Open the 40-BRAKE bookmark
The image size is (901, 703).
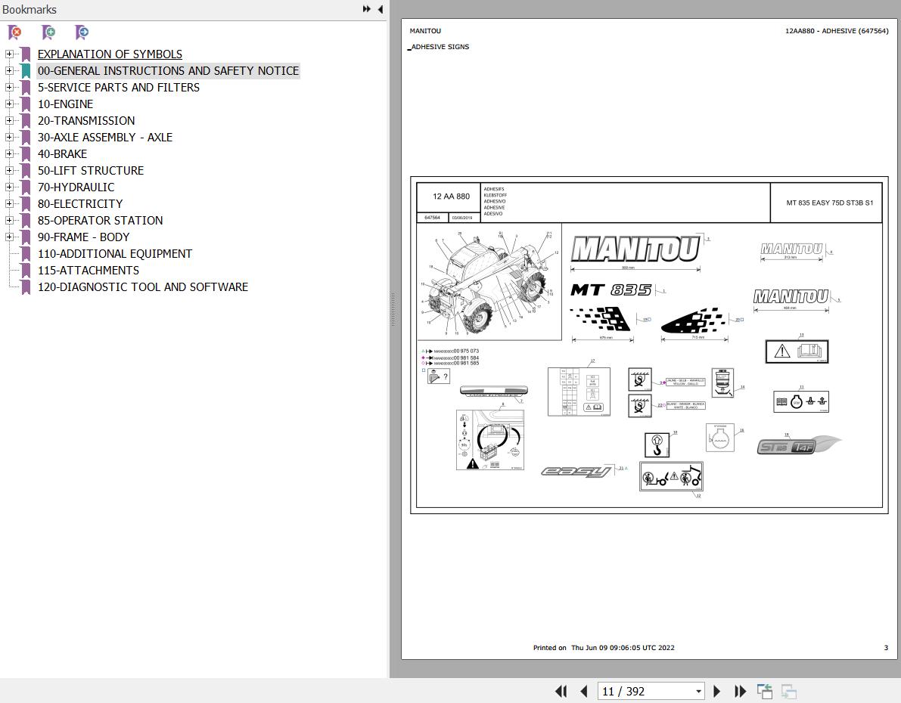click(63, 154)
